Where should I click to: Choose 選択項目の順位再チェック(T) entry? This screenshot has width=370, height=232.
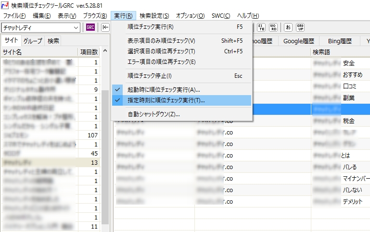181,51
